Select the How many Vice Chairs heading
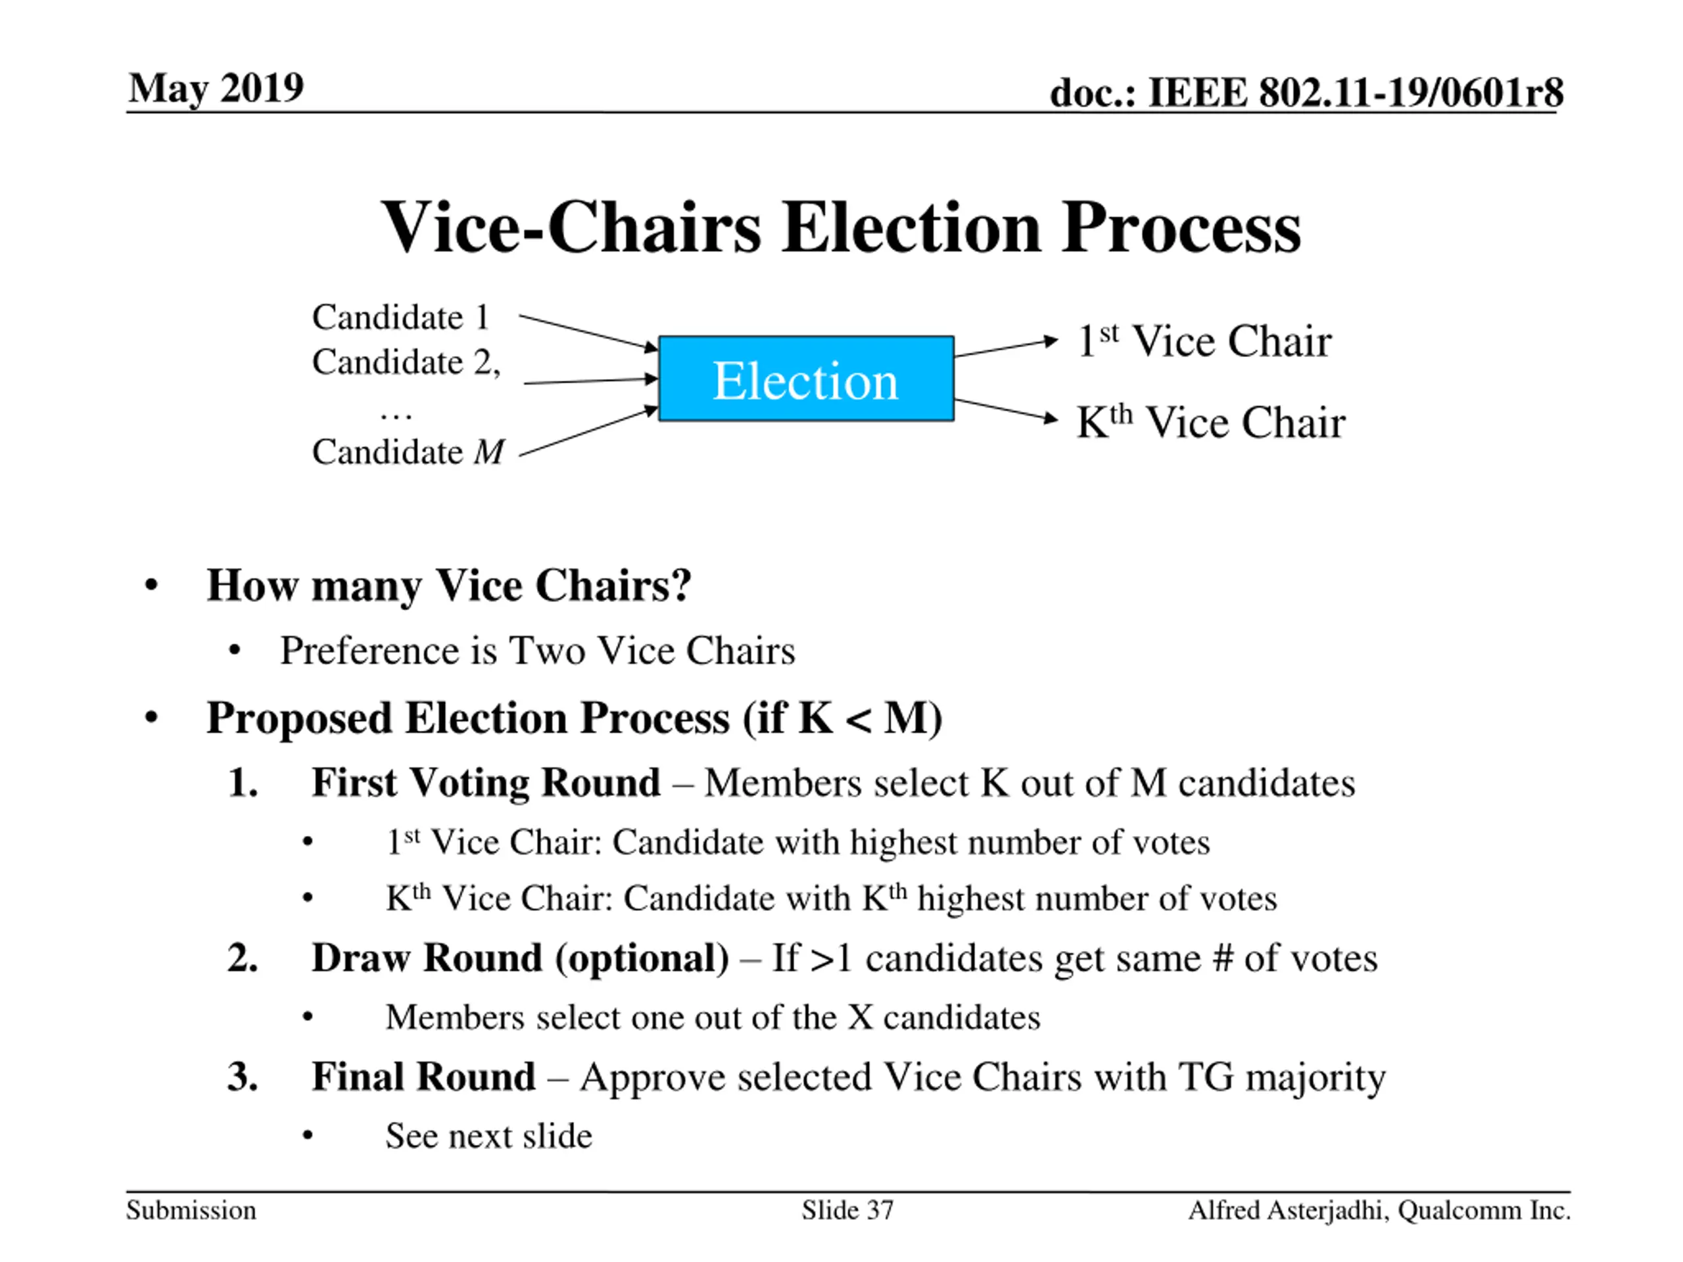This screenshot has width=1683, height=1262. click(x=449, y=586)
